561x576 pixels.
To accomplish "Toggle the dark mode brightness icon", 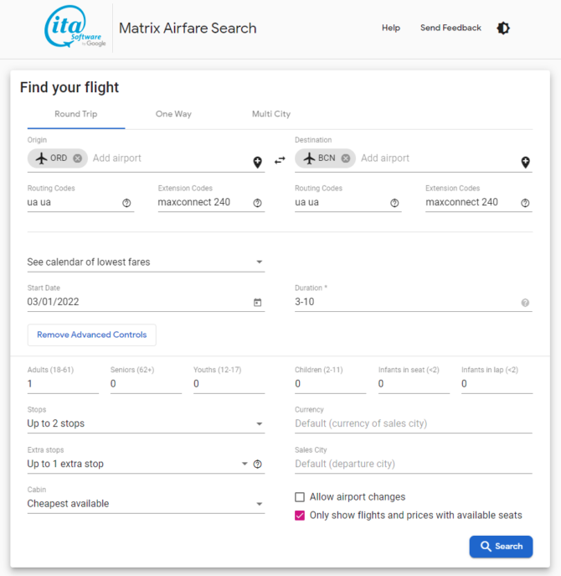I will (x=503, y=28).
